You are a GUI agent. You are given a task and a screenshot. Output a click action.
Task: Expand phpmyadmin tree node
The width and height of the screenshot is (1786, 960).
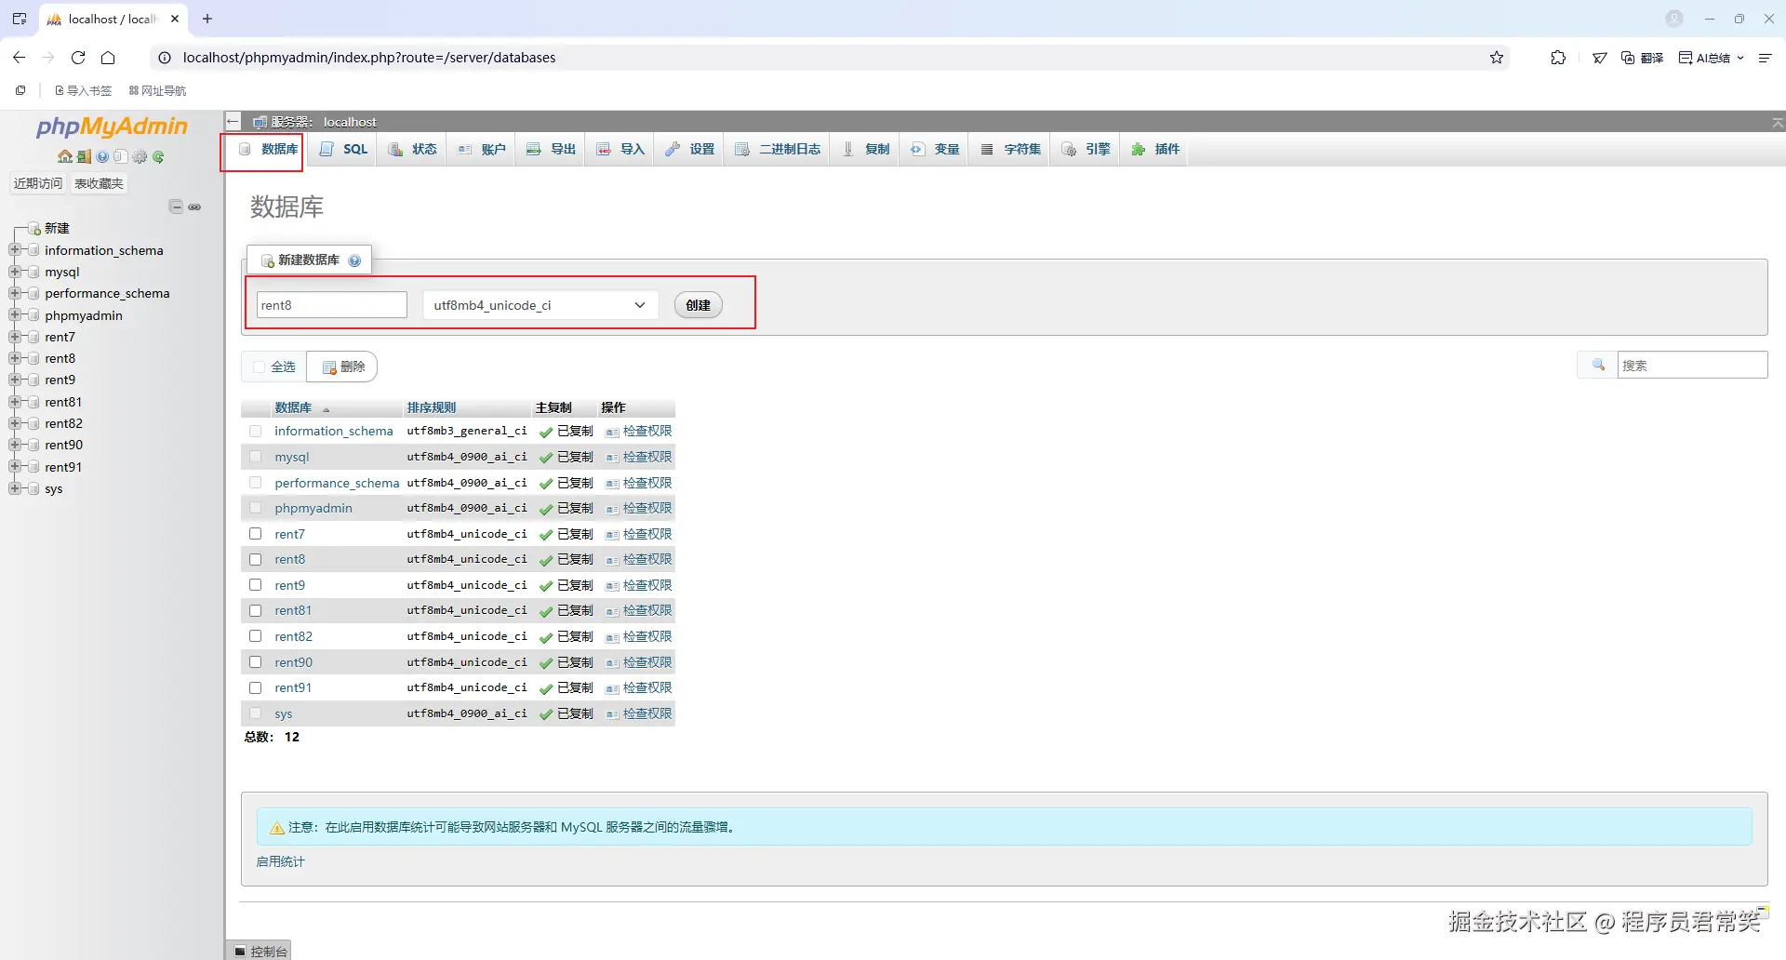[14, 315]
